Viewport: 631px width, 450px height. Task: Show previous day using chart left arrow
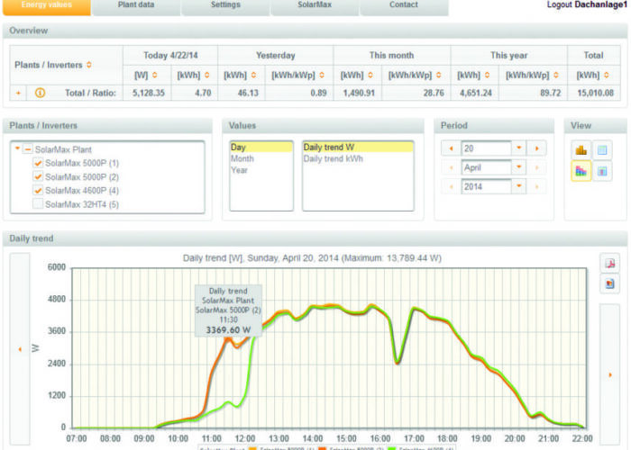(x=20, y=349)
